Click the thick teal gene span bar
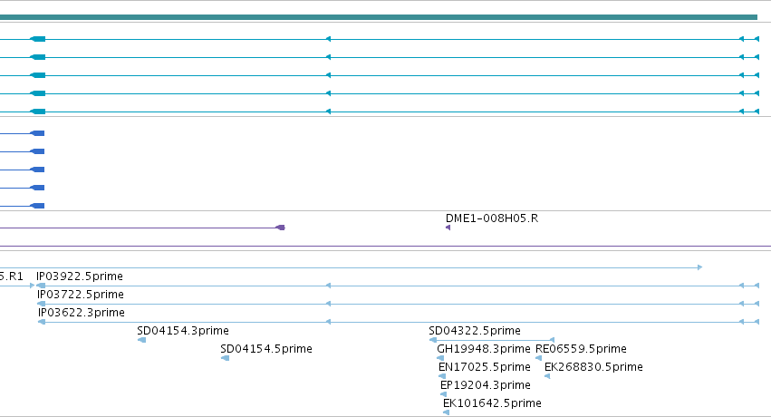 379,17
